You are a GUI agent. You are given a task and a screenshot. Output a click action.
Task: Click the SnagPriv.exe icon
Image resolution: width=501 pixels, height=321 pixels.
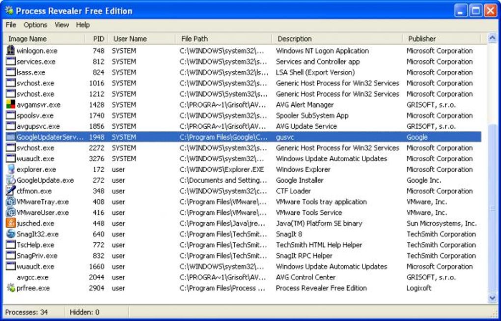click(10, 256)
